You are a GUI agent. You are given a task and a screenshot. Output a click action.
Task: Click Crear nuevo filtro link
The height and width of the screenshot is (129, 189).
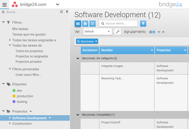(28, 75)
